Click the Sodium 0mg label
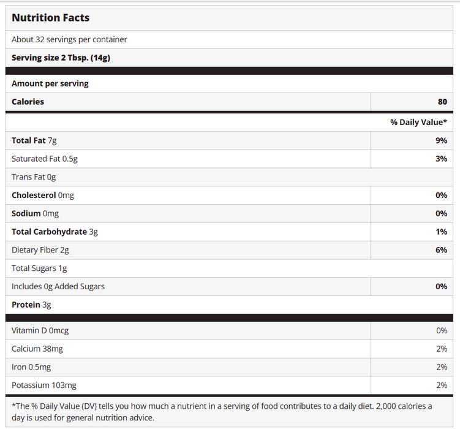Screen dimensions: 460x429 (x=35, y=213)
